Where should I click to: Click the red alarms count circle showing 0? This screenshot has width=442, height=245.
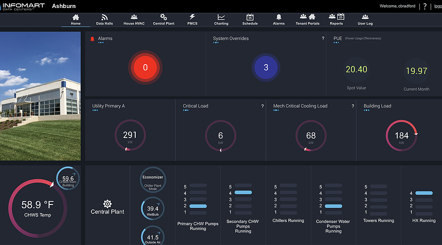coord(145,67)
